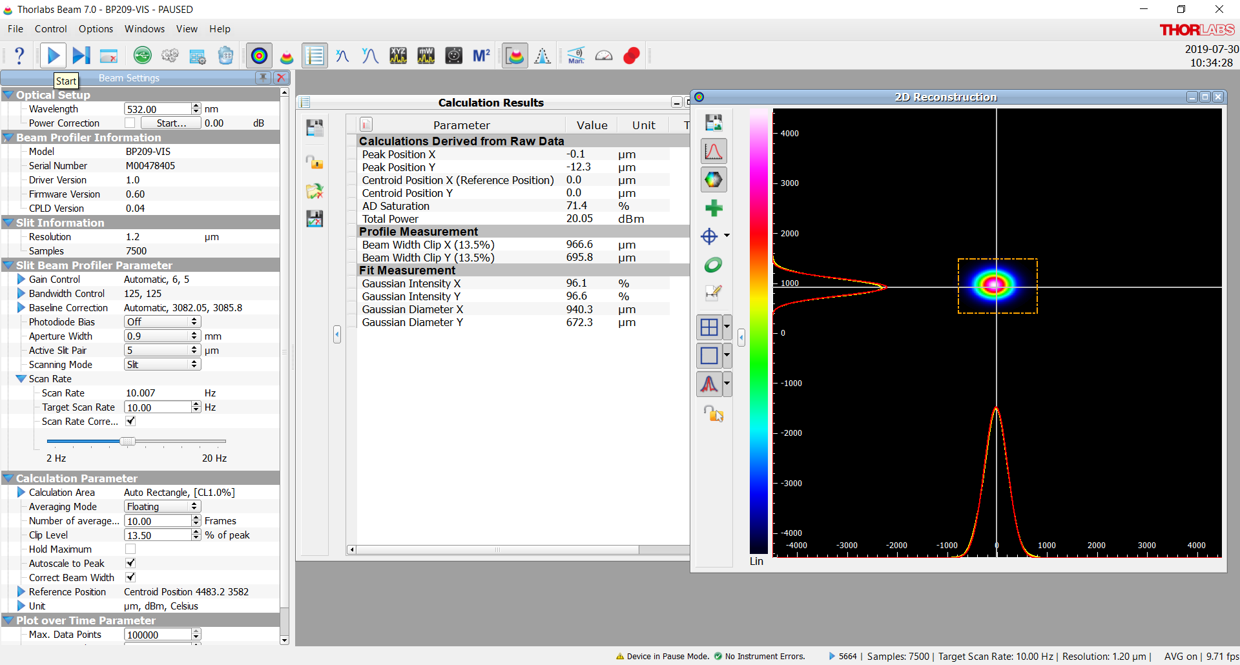Click the red overlap circles icon

(632, 56)
